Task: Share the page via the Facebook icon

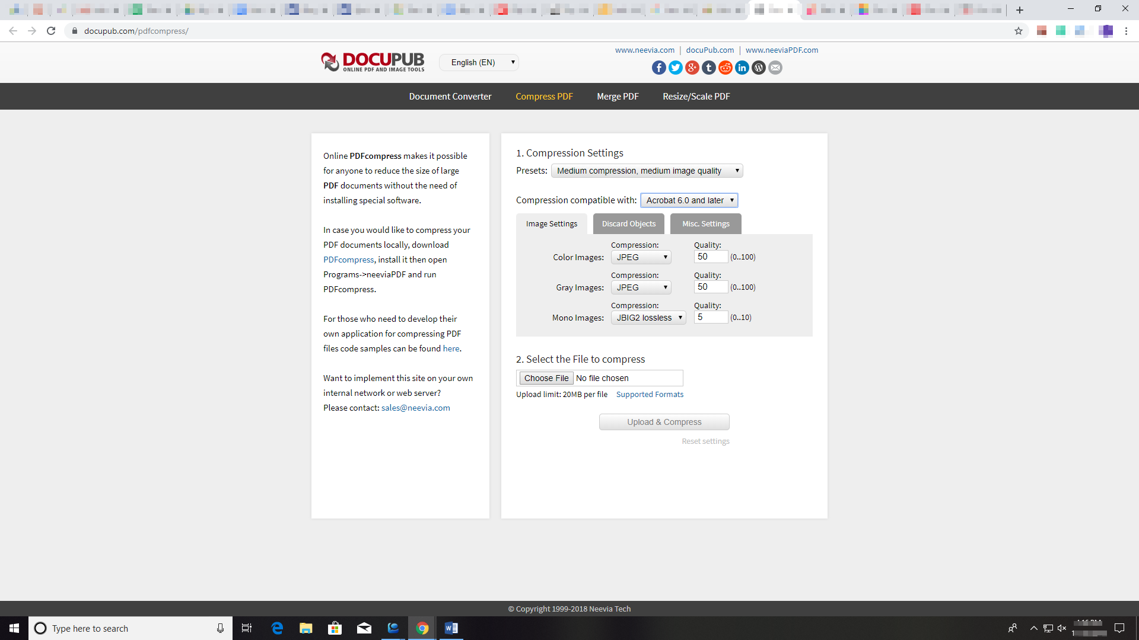Action: (658, 68)
